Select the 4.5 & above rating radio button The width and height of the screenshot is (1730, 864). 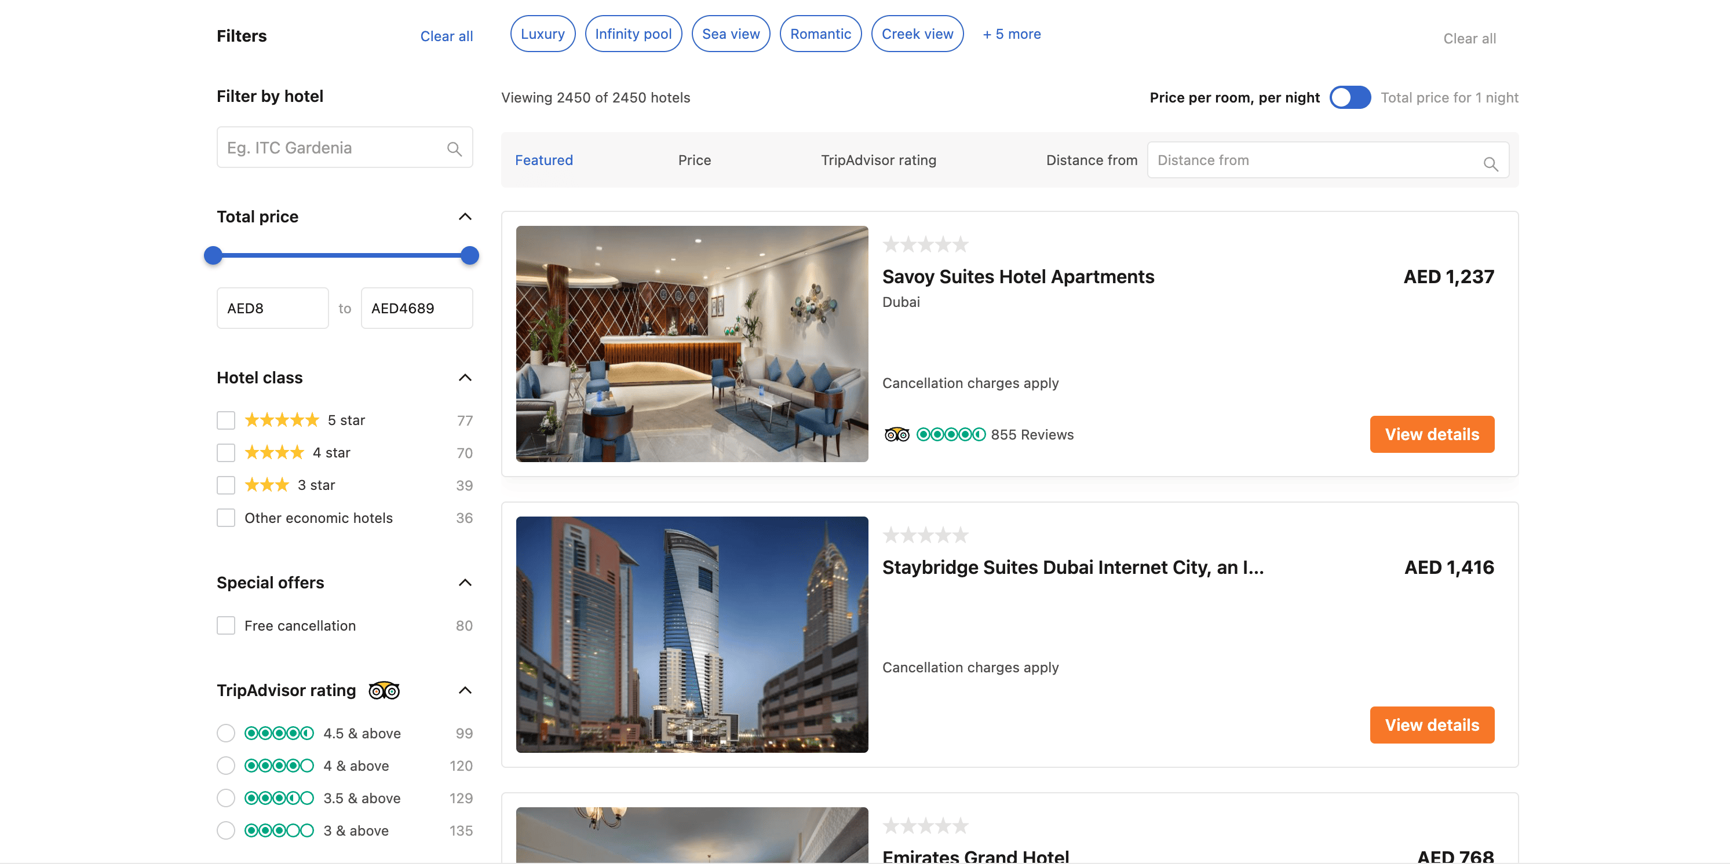[x=225, y=733]
